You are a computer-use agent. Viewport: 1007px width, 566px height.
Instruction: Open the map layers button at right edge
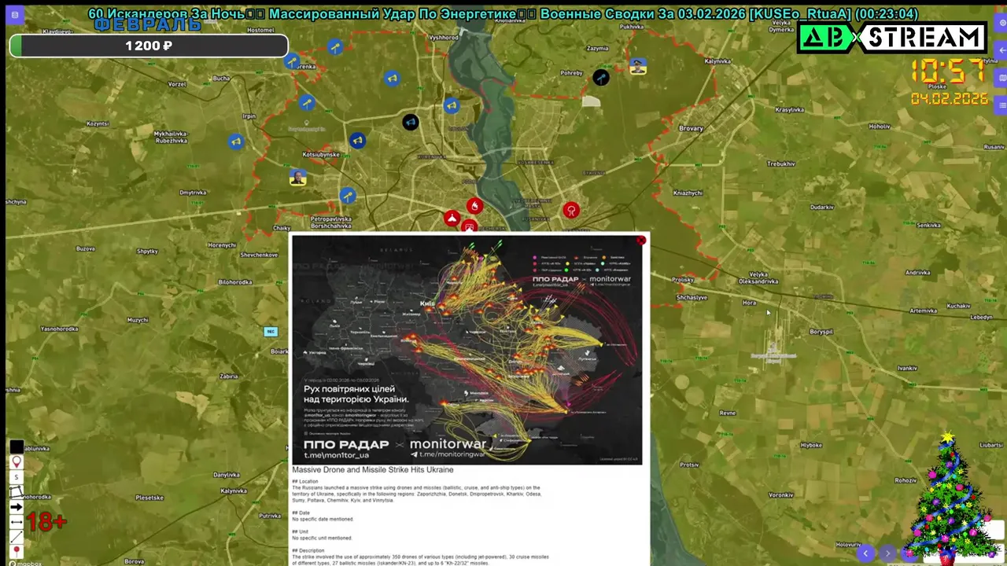click(1001, 78)
